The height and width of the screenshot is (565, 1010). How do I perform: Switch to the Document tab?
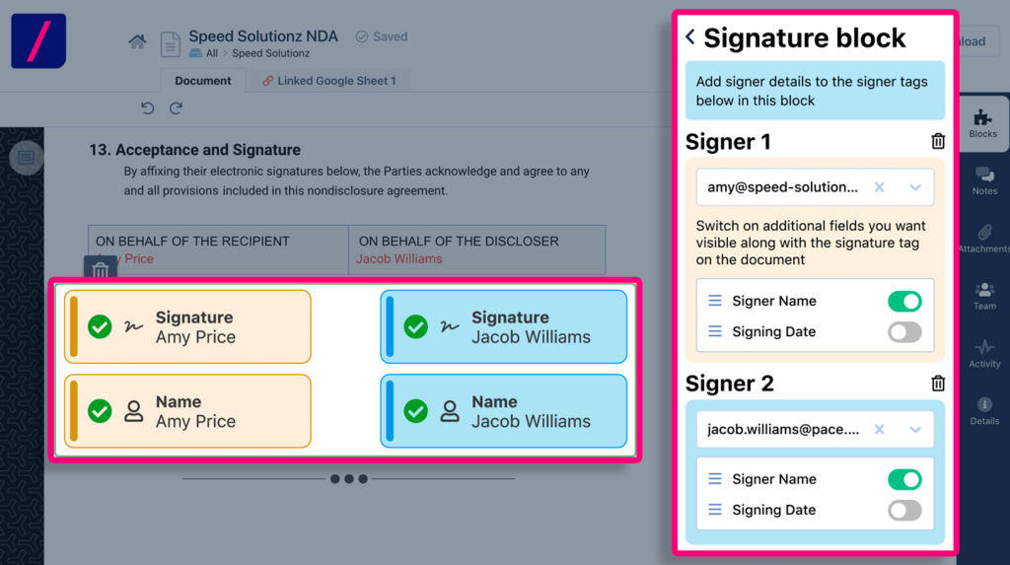click(203, 81)
